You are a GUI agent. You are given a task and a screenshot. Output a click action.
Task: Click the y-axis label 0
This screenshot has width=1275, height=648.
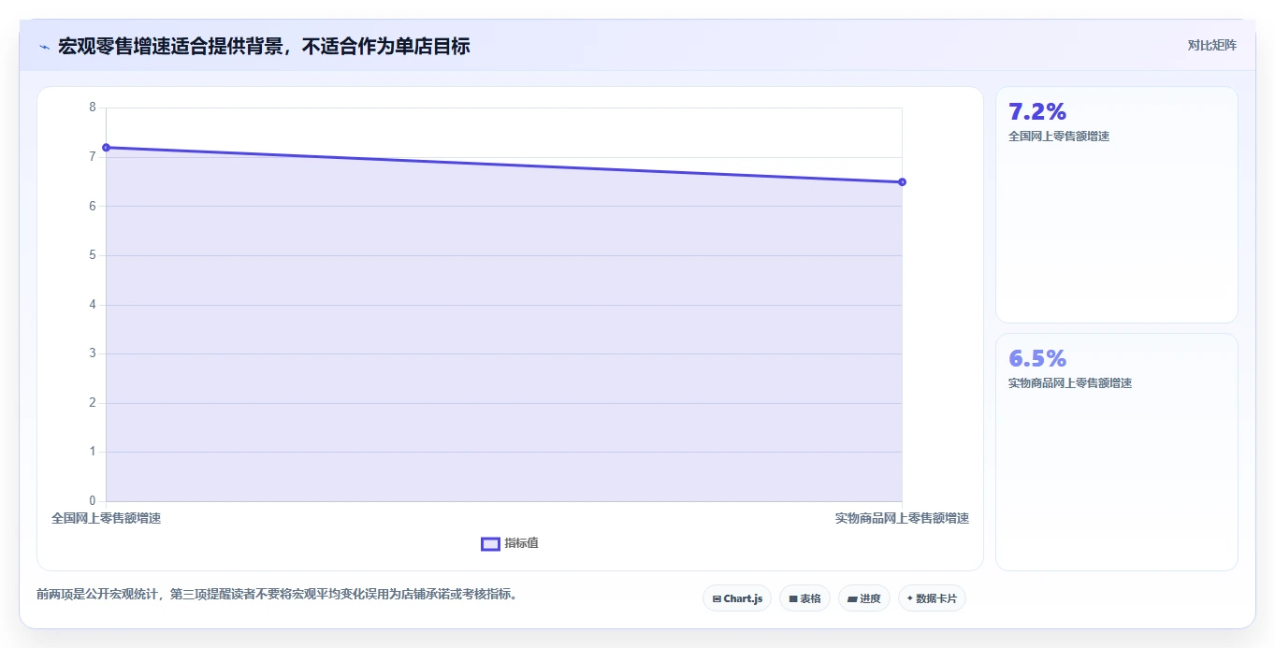click(x=93, y=501)
